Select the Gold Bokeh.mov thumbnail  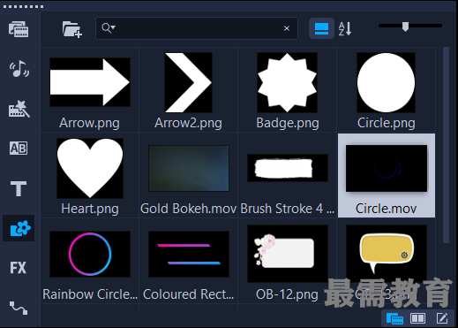tap(189, 168)
